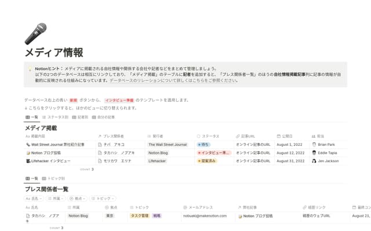This screenshot has height=231, width=371.
Task: Click the プレス関係者一覧 database title
Action: [x=46, y=189]
